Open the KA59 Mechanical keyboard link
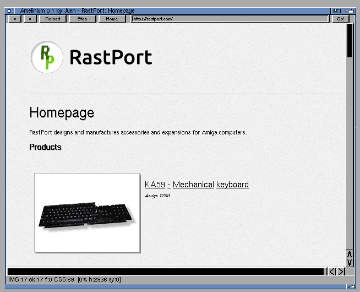 [197, 185]
